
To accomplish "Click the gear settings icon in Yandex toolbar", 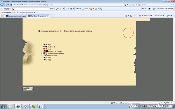I will 101,9.
